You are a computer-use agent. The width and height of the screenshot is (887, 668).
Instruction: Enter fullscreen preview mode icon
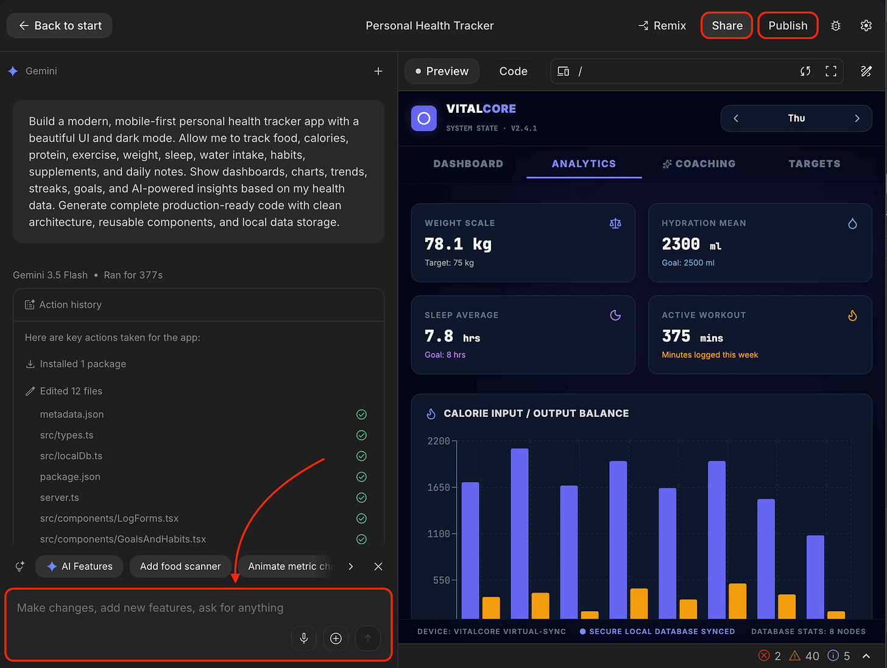coord(831,71)
